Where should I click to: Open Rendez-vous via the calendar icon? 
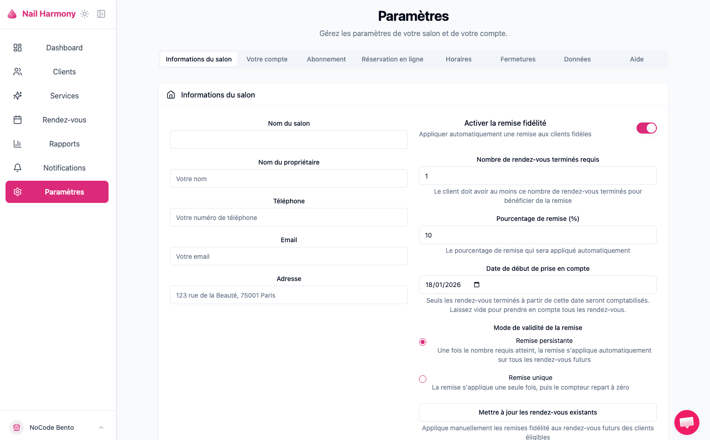(x=17, y=120)
